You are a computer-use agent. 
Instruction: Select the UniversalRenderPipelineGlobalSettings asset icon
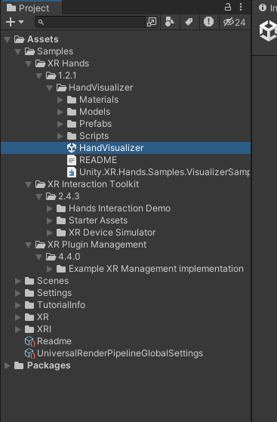pos(29,353)
